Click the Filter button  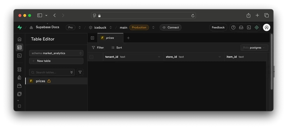pyautogui.click(x=98, y=48)
